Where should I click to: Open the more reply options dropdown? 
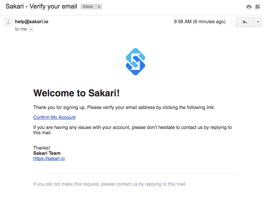[258, 22]
